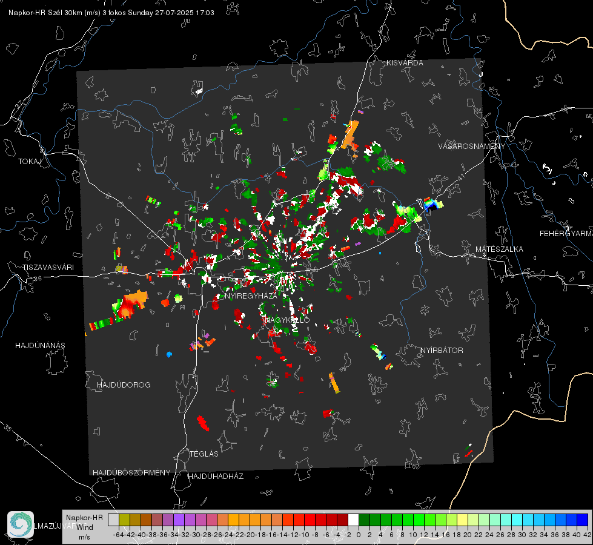Click the -64 value on the legend scale
593x545 pixels.
[x=119, y=535]
